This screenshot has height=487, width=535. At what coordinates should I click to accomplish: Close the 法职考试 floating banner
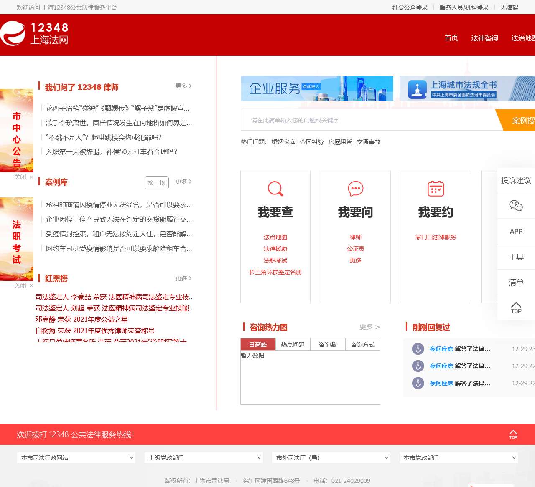(23, 285)
